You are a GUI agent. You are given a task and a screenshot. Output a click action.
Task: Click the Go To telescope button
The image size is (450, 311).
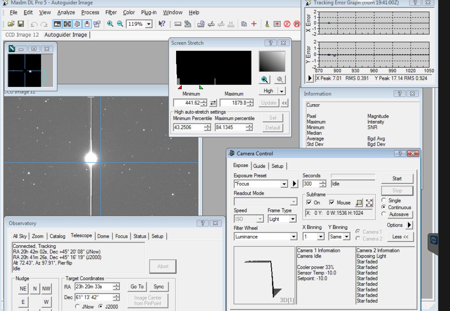[x=137, y=287]
